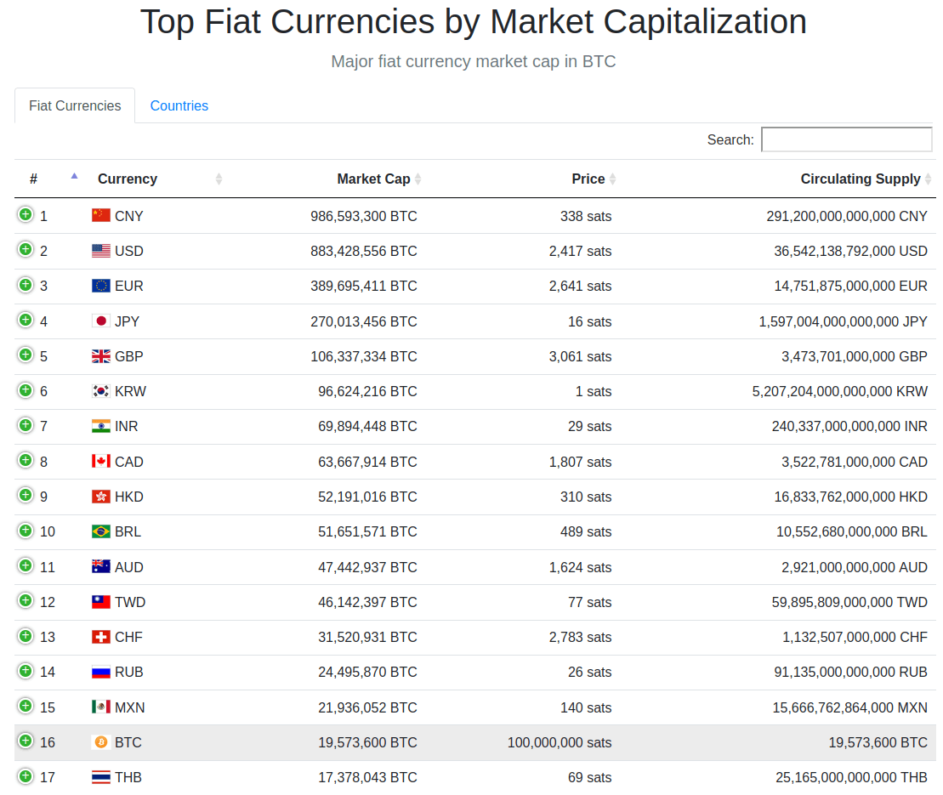Click the Swiss flag beside CHF

[x=101, y=637]
